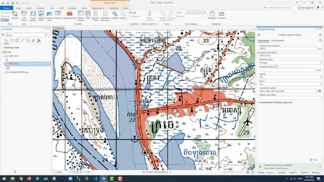
Task: Toggle the Navigator control
Action: (212, 15)
